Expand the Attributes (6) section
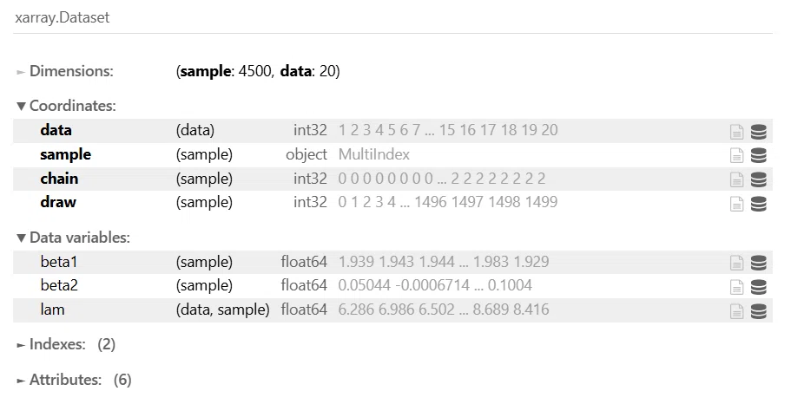Image resolution: width=791 pixels, height=404 pixels. 74,380
